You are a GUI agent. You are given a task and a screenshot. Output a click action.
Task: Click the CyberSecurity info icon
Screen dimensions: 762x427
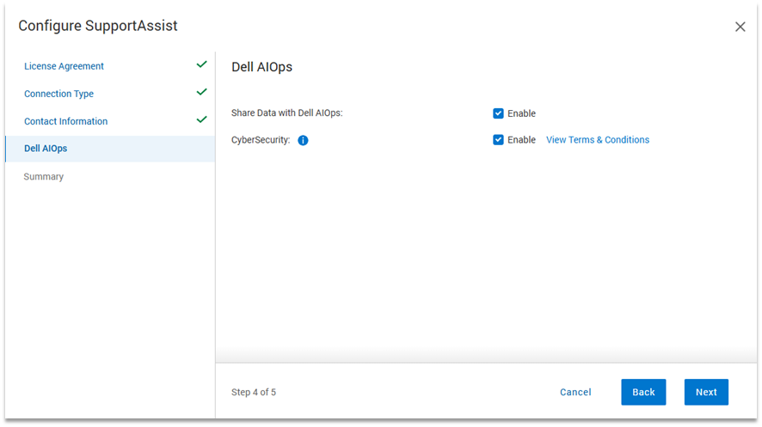[x=303, y=140]
